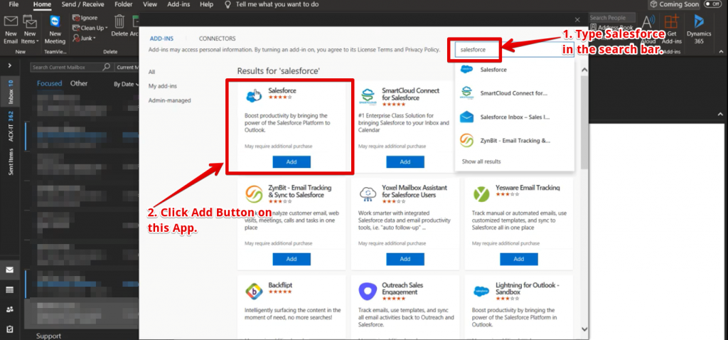Click the SmartCloud Connect app icon
This screenshot has height=340, width=728.
[x=368, y=95]
